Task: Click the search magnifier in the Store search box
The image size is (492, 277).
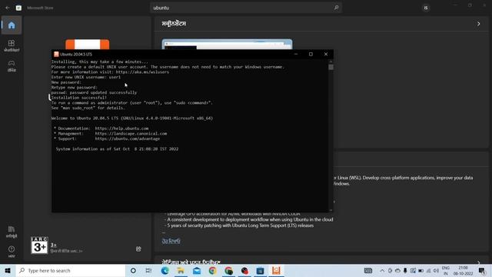Action: click(x=336, y=8)
